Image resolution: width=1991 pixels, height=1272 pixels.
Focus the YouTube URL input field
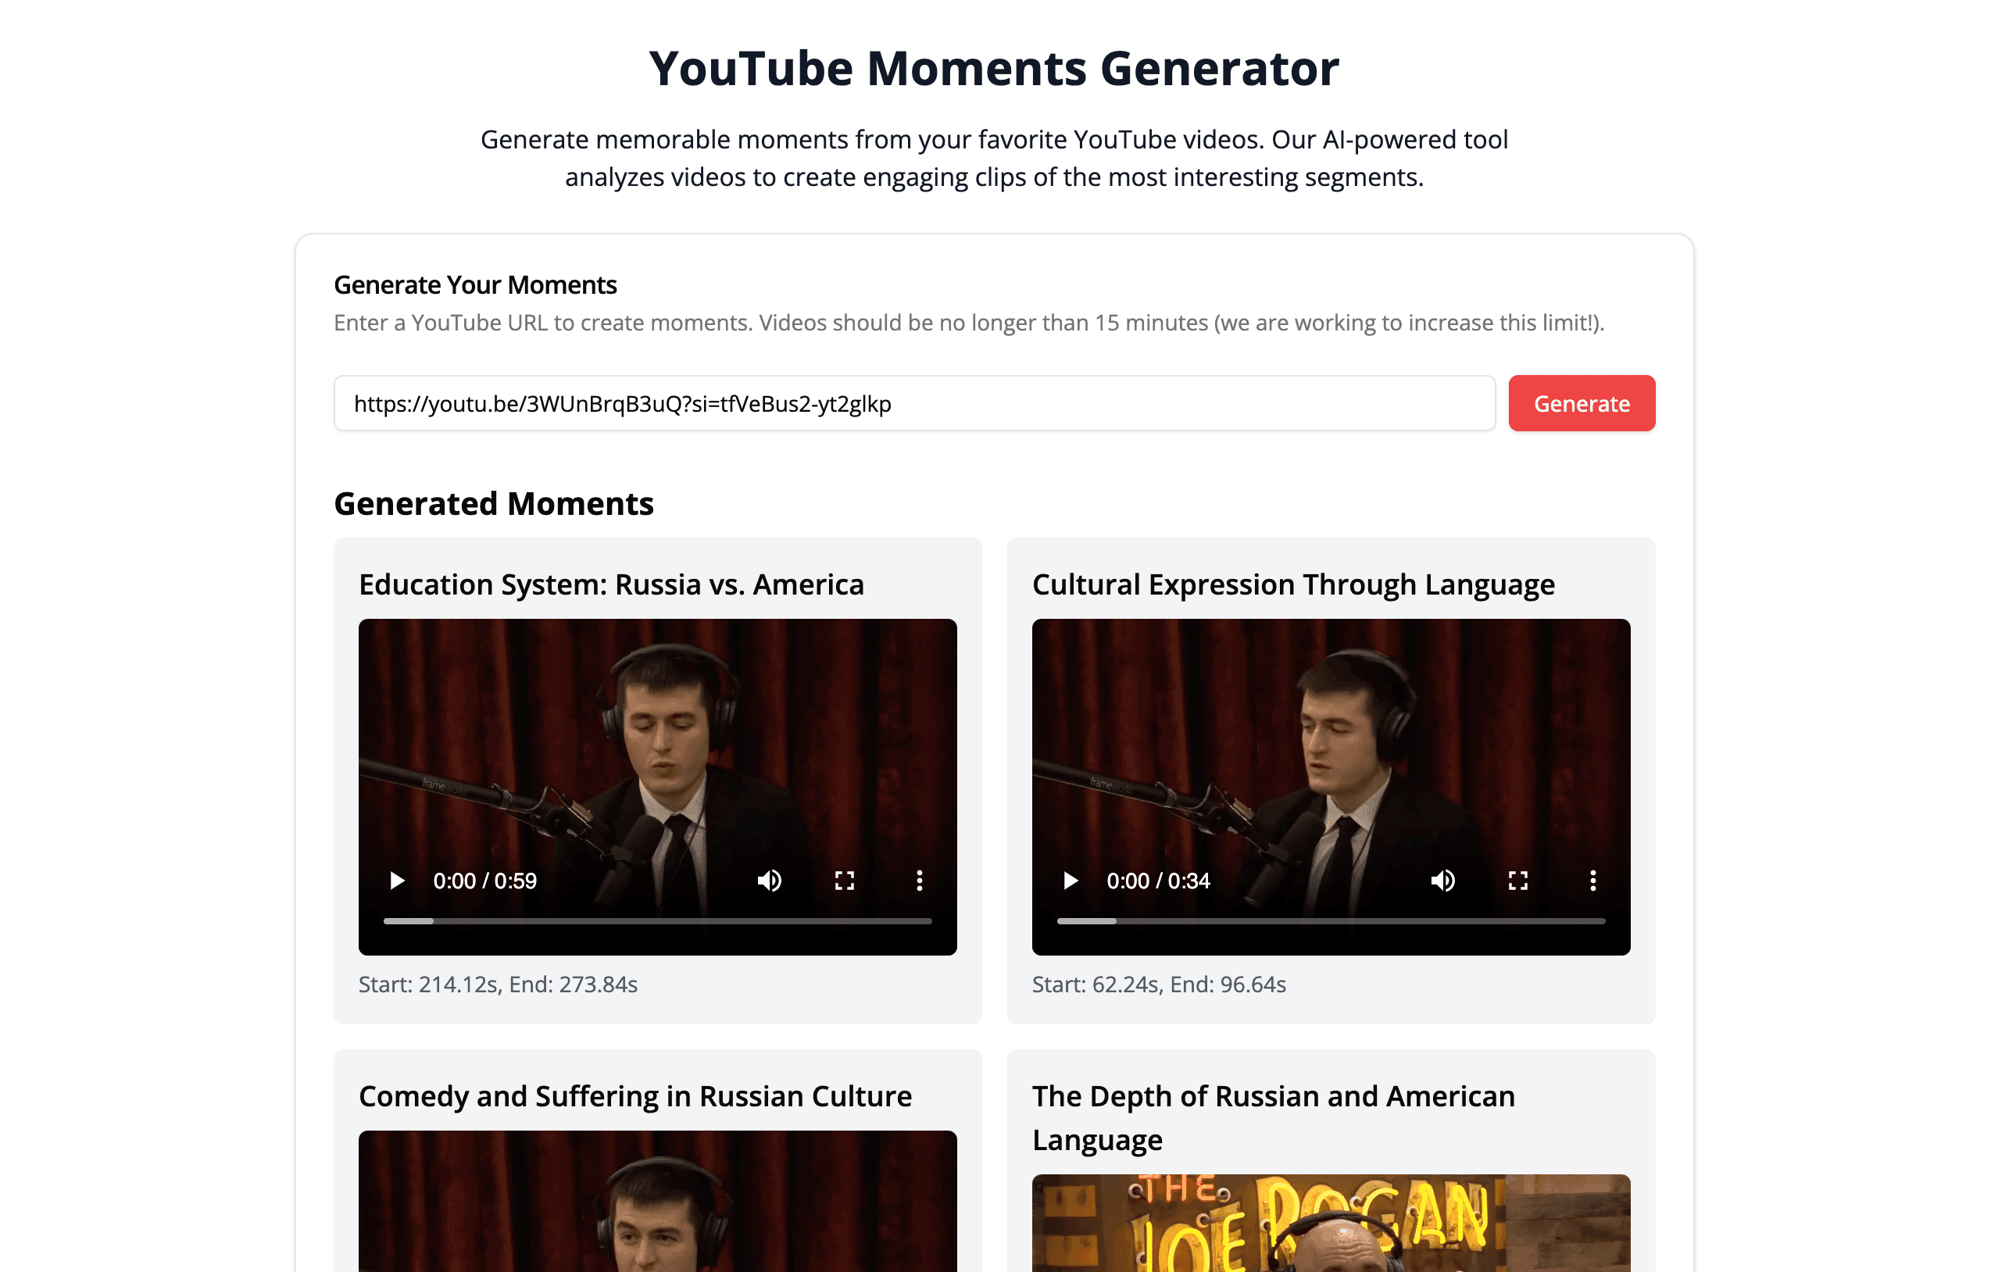(913, 403)
